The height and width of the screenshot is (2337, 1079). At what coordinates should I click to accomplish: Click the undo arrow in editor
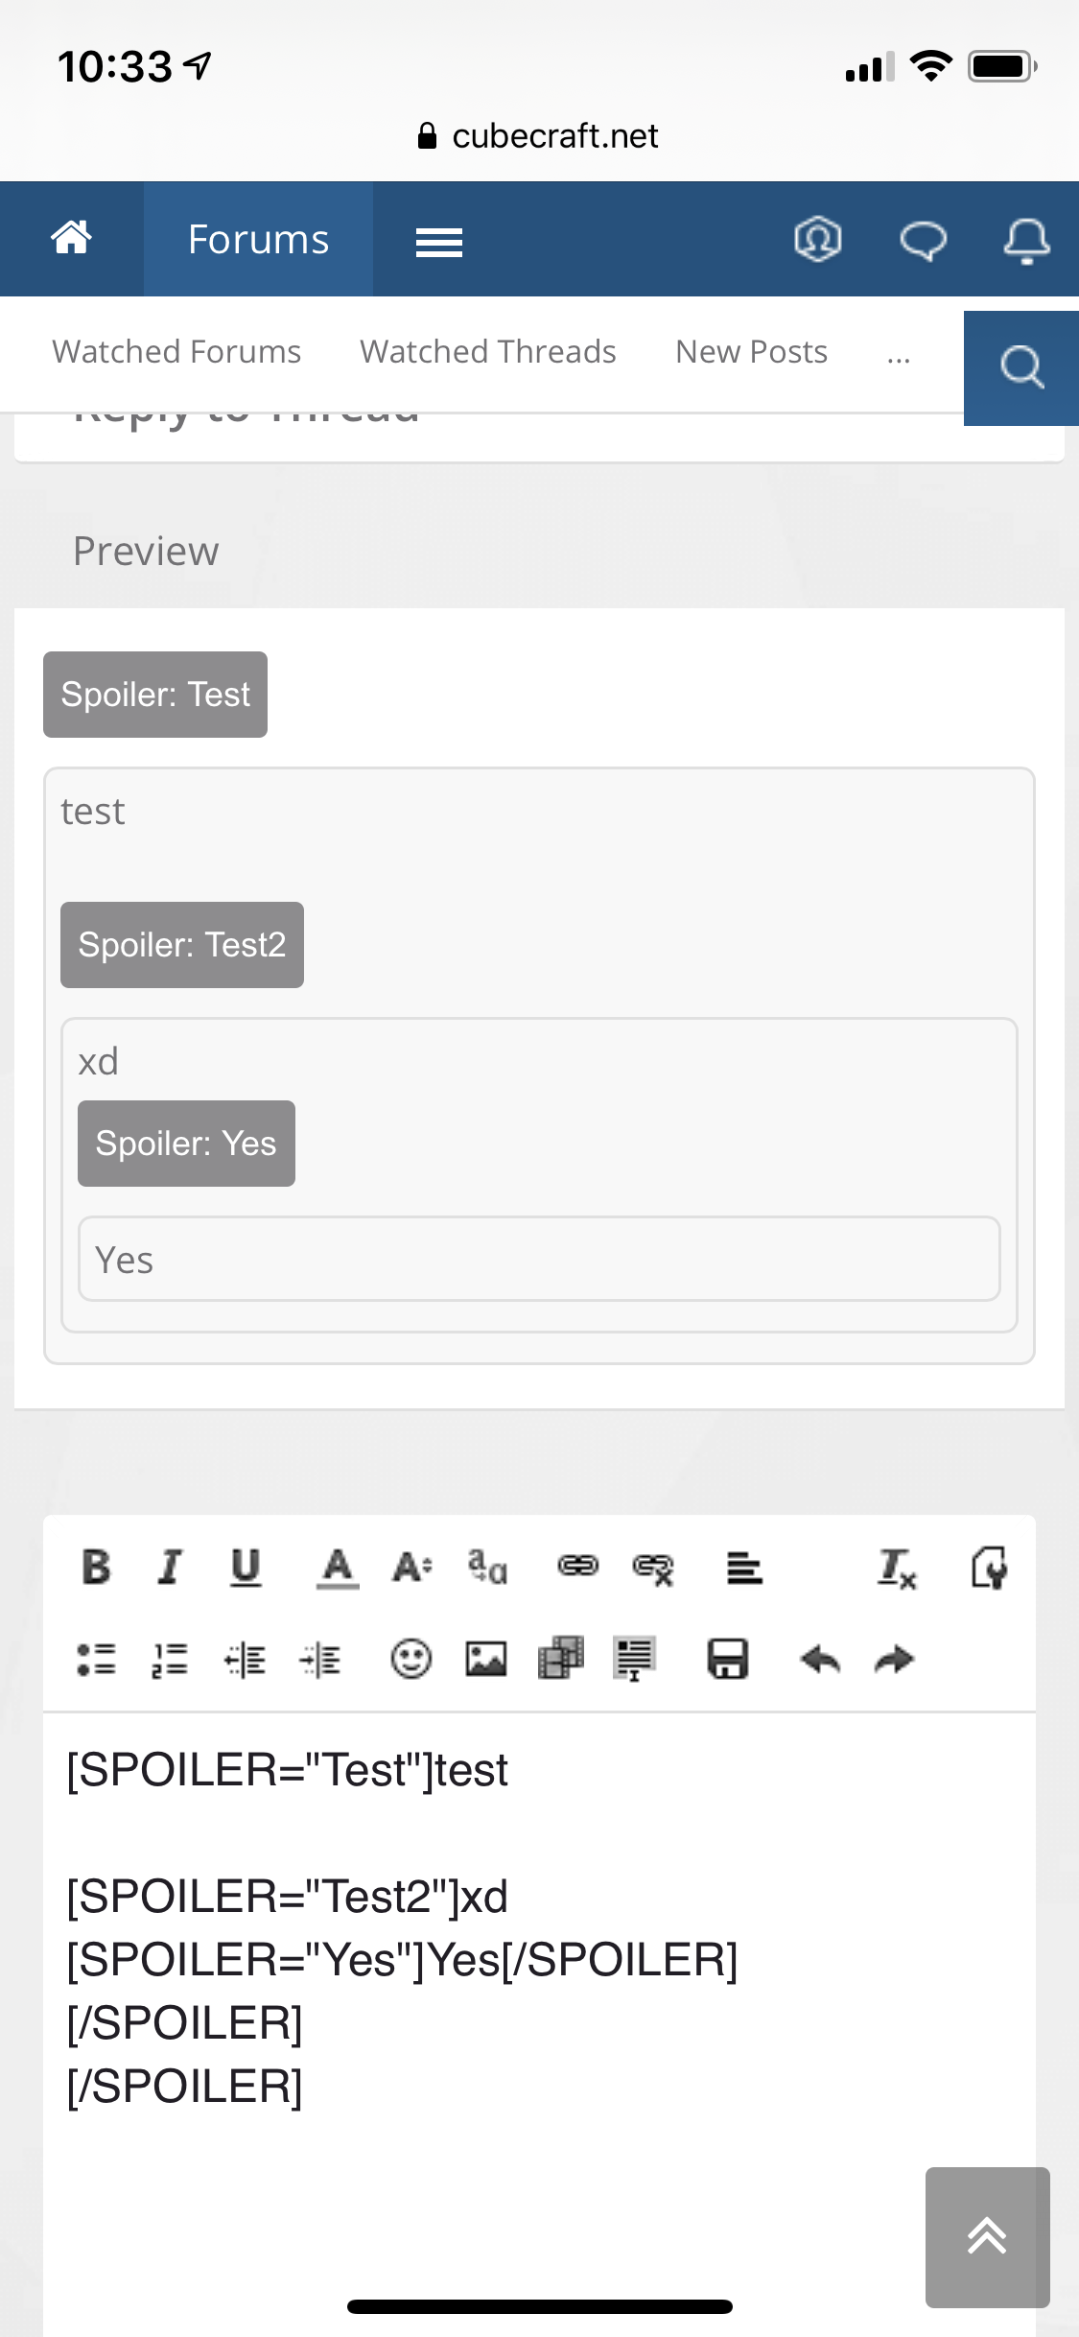[820, 1659]
